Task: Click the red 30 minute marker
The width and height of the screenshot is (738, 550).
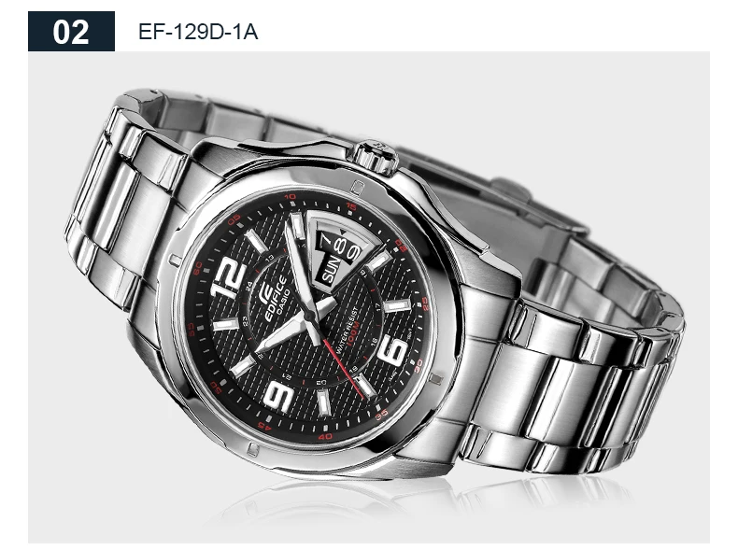Action: 419,363
